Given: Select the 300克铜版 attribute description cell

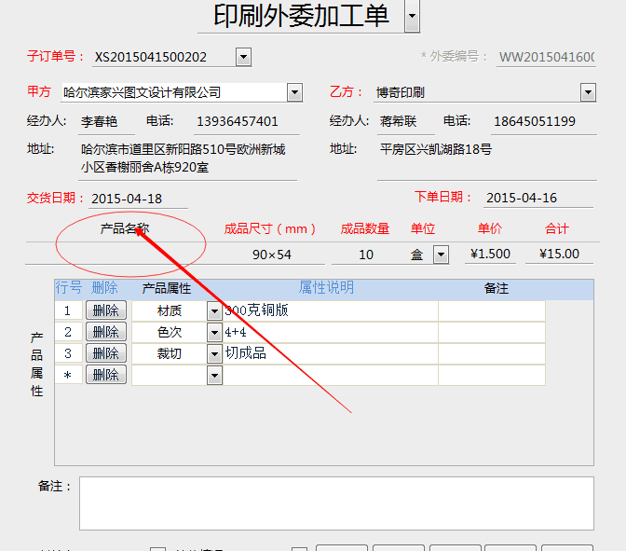Looking at the screenshot, I should click(330, 310).
